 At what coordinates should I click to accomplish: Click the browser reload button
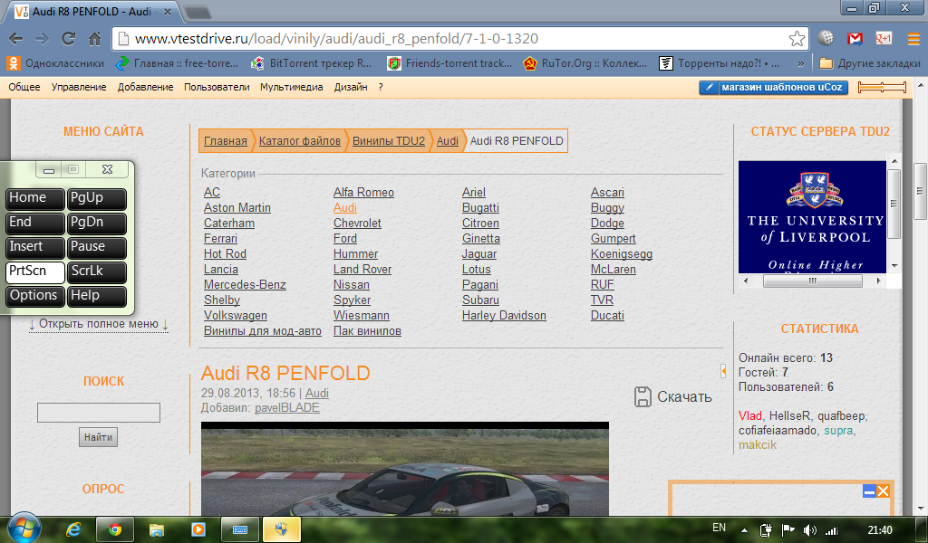68,39
